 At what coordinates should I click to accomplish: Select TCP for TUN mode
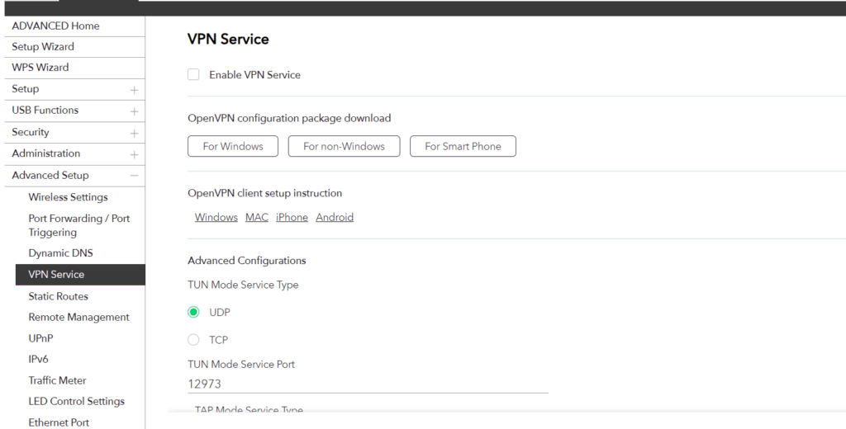coord(194,340)
